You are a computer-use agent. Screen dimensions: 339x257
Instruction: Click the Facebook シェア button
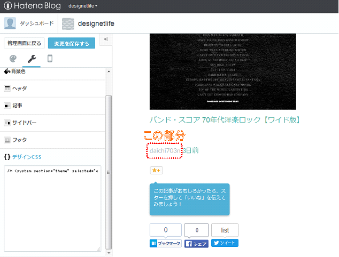197,244
